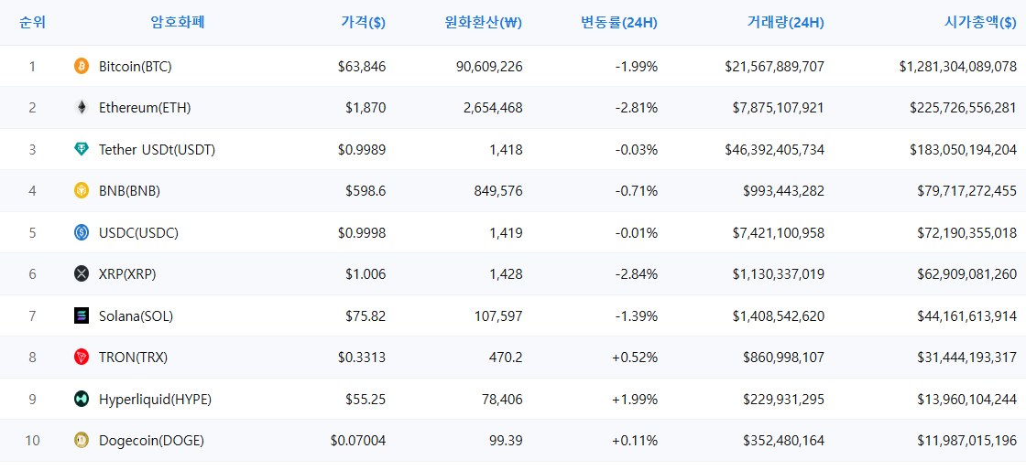1026x470 pixels.
Task: Select XRP price $1.006
Action: click(x=366, y=274)
